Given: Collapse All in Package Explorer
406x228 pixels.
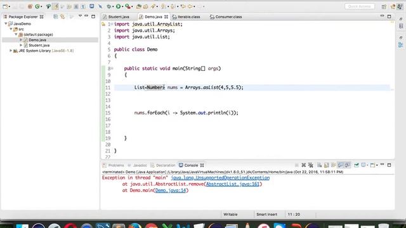Looking at the screenshot, I should click(x=55, y=17).
